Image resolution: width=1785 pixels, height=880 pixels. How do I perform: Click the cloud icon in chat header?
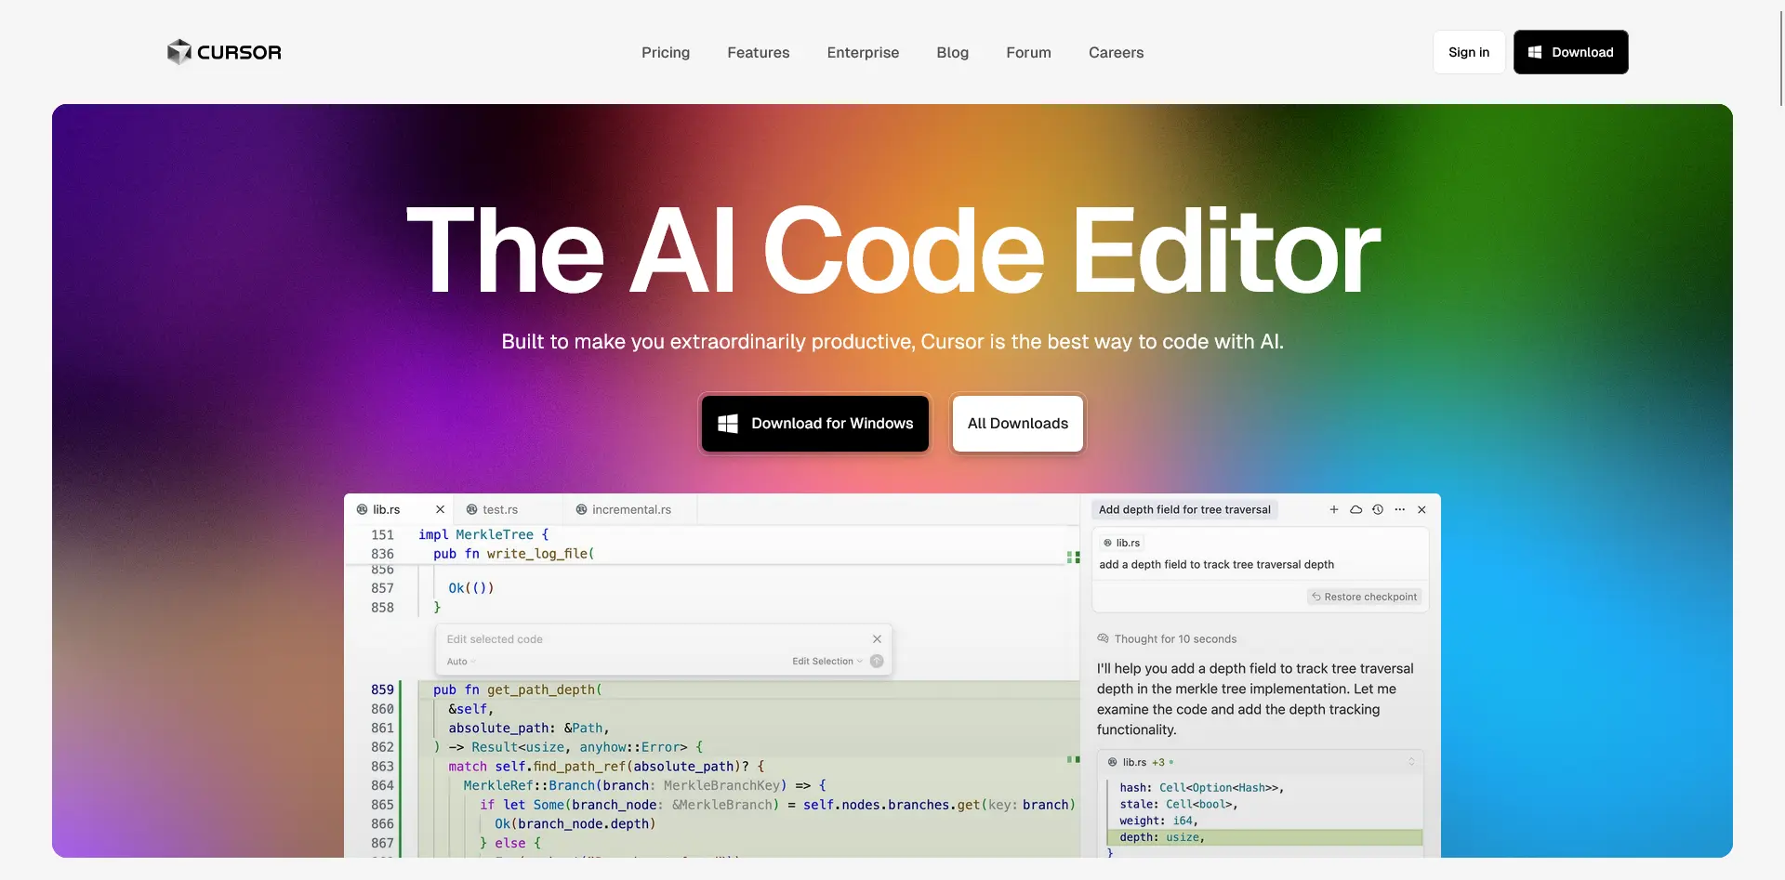click(x=1355, y=509)
